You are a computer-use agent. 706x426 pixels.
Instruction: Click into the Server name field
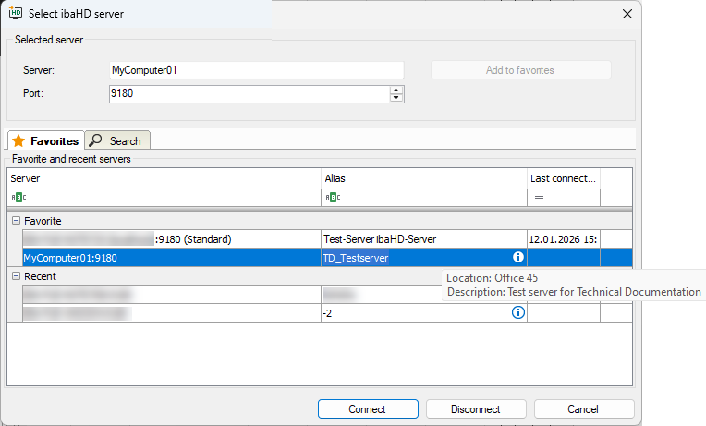point(256,70)
